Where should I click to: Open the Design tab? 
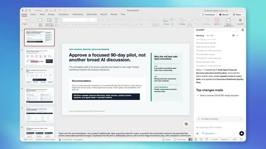51,14
